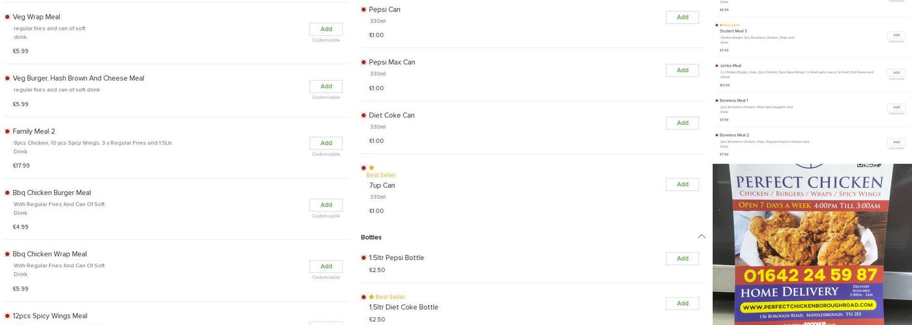This screenshot has height=325, width=912.
Task: Click Customizable under Veg Burger meal's Add
Action: 326,97
